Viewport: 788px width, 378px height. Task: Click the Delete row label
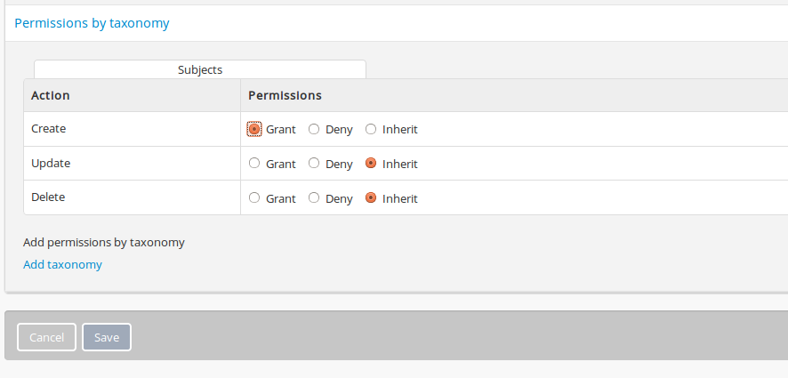coord(49,198)
